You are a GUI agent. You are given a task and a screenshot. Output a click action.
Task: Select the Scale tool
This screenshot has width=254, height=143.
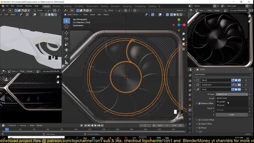click(66, 44)
